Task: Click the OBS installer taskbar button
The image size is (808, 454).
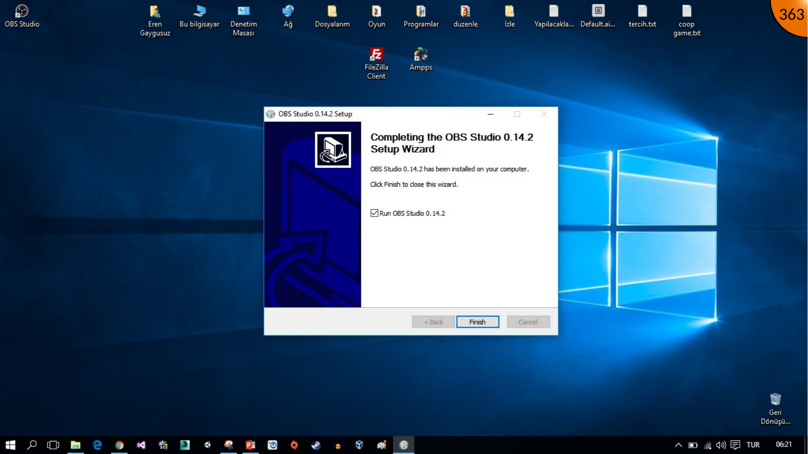Action: (404, 445)
